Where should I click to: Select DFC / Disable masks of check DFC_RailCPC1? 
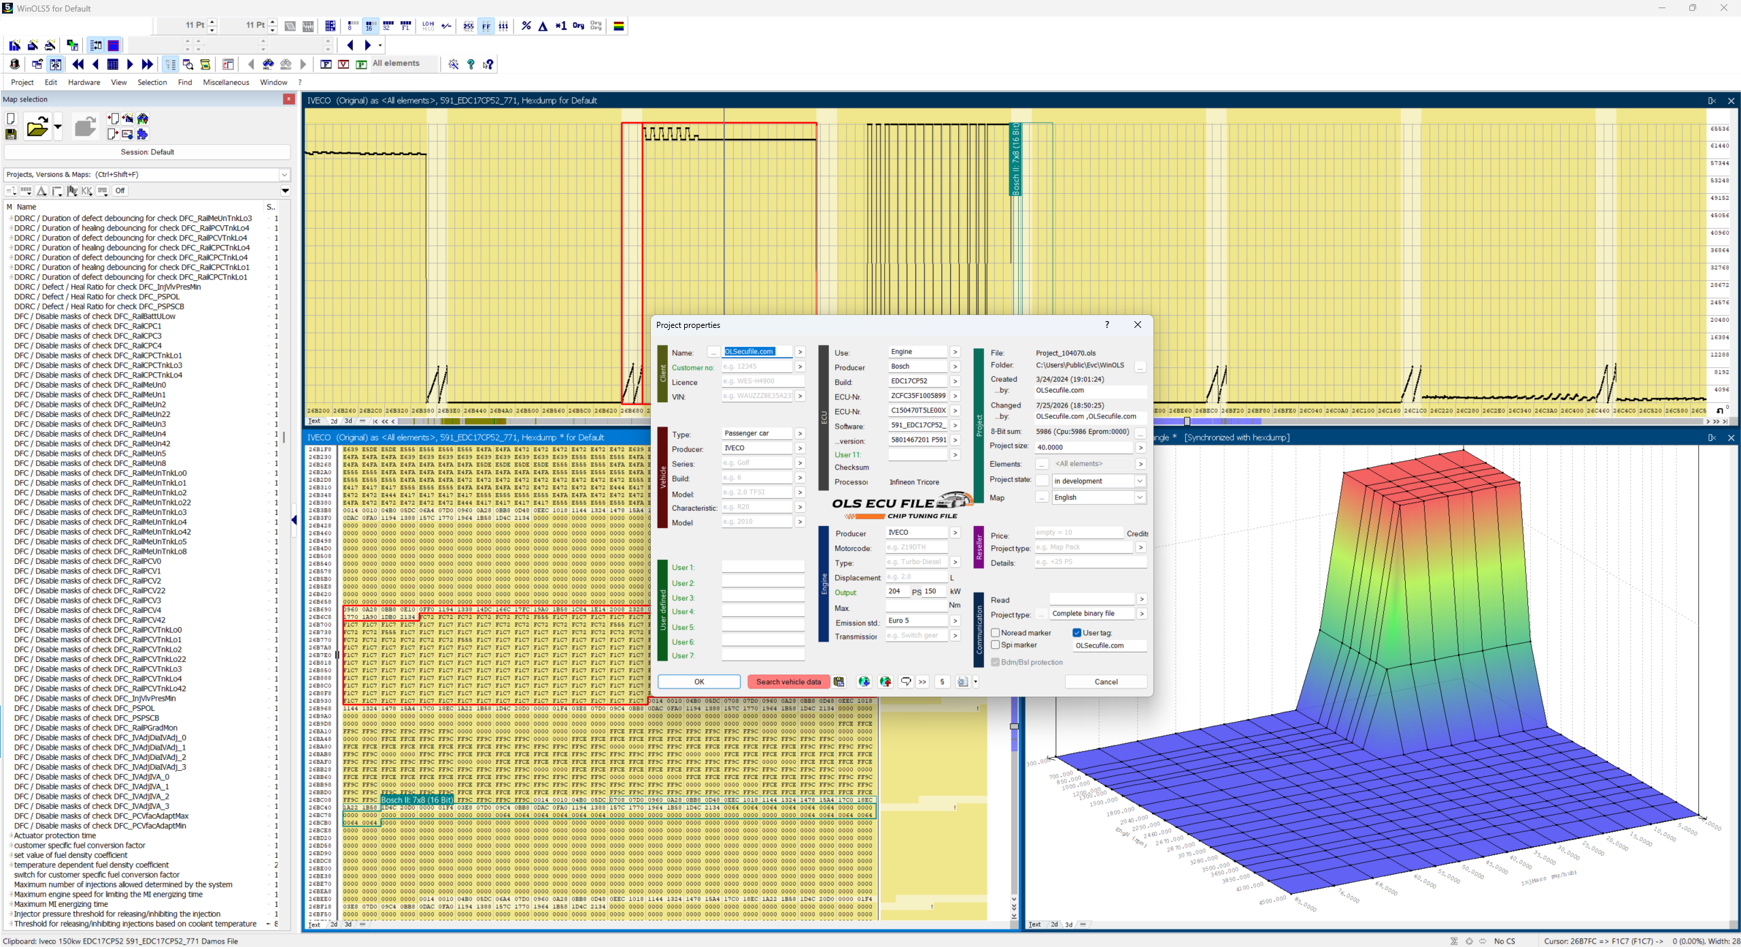point(88,326)
